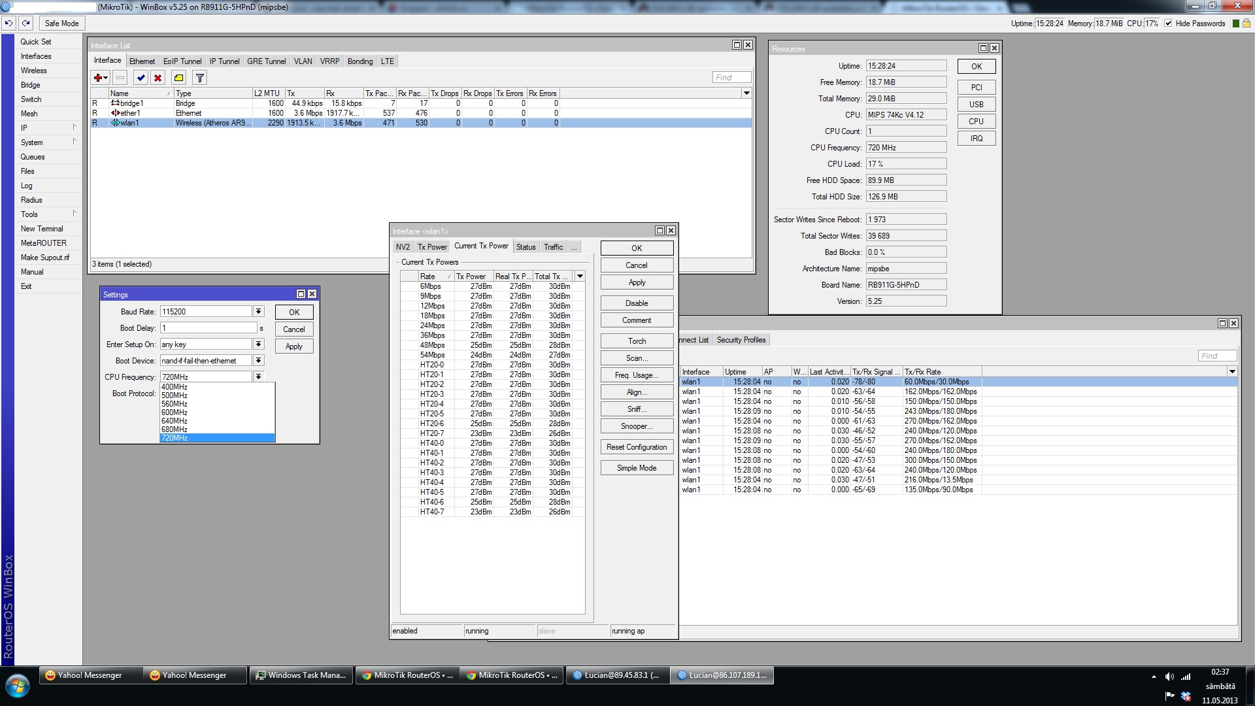Image resolution: width=1255 pixels, height=706 pixels.
Task: Toggle Safe Mode button
Action: 61,24
